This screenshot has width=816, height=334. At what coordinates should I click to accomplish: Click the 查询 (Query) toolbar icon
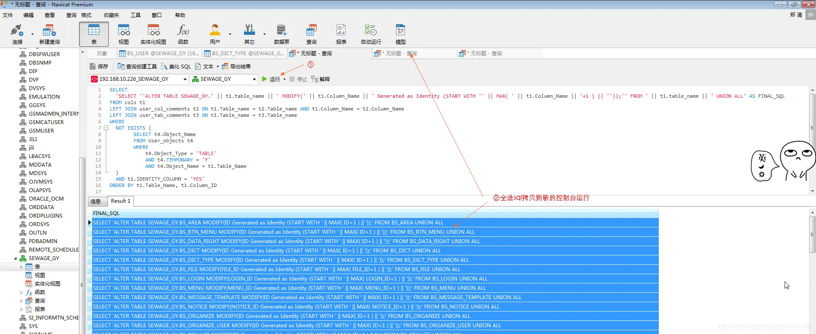tap(312, 34)
